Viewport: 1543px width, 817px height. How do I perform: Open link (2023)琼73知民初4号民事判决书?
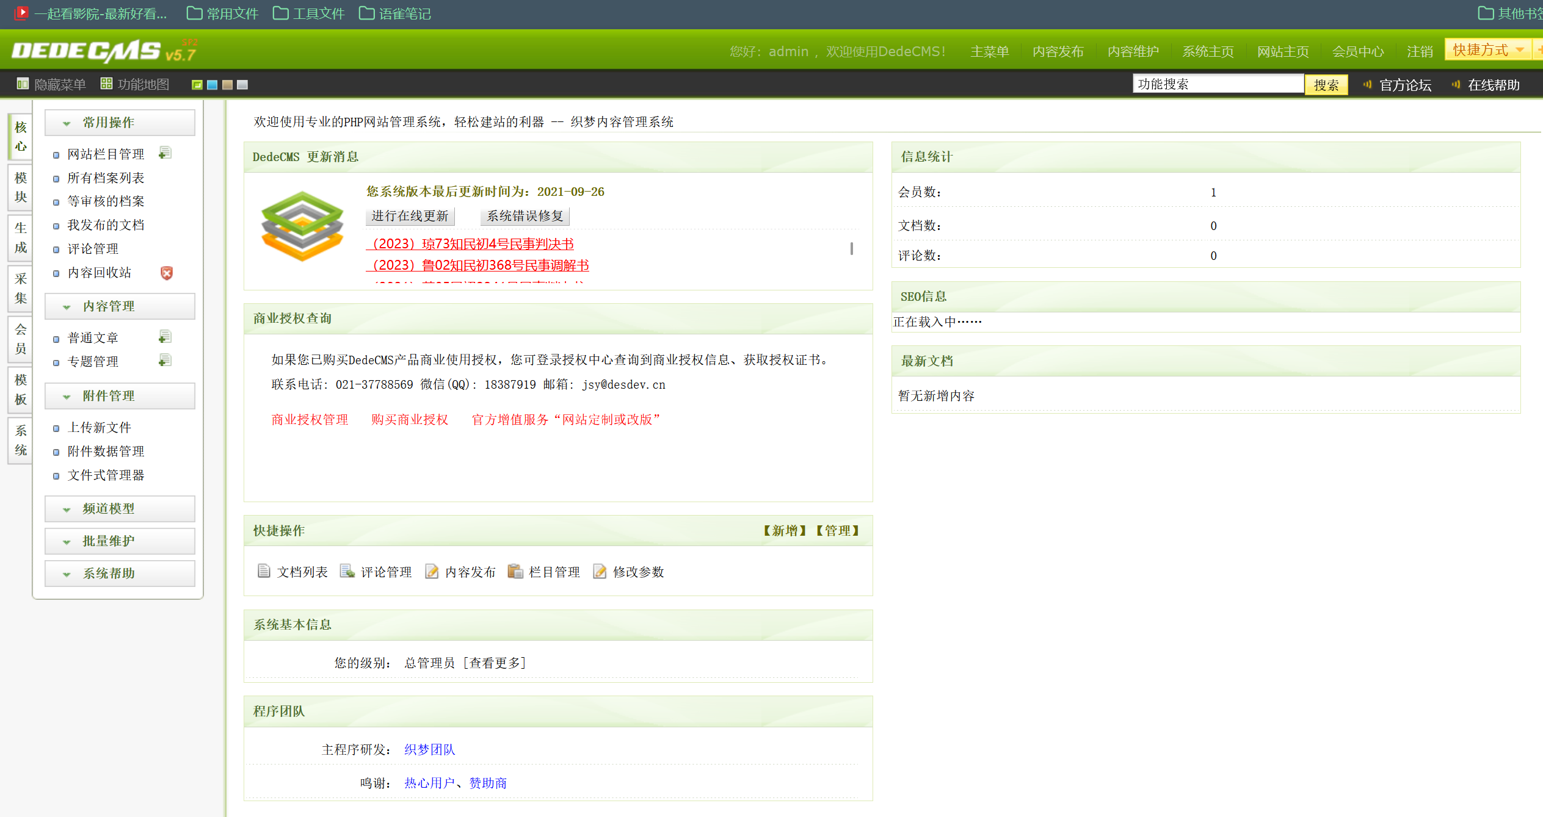[470, 244]
